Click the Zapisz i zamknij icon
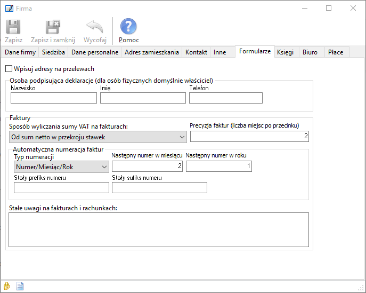The image size is (366, 293). [53, 27]
